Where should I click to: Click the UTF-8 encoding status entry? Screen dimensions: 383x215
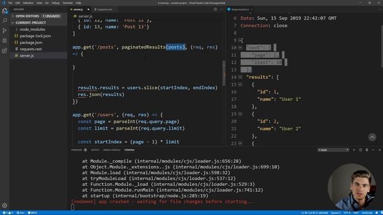pyautogui.click(x=347, y=213)
